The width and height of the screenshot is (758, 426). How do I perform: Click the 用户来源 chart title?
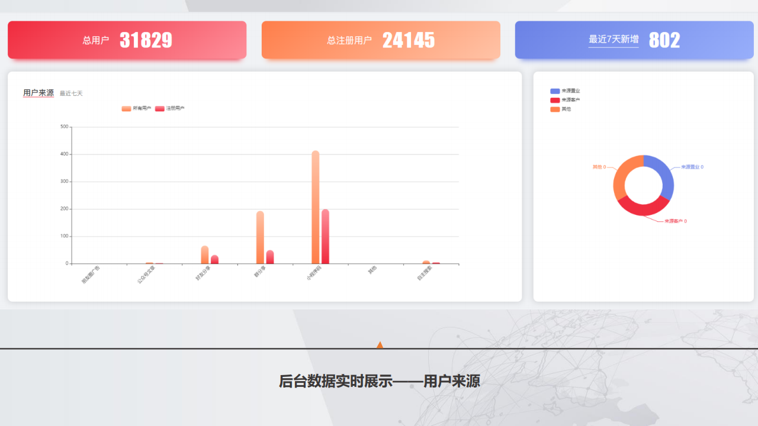point(38,93)
